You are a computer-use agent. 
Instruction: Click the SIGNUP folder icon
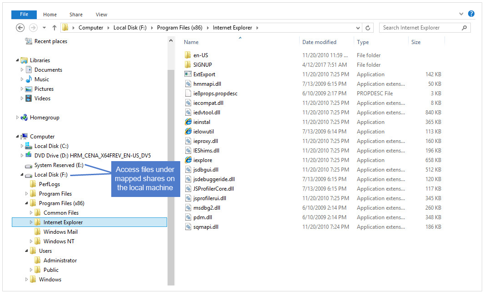188,64
